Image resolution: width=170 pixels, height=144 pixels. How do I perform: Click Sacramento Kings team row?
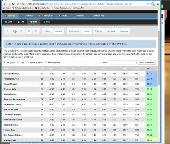pyautogui.click(x=80, y=74)
